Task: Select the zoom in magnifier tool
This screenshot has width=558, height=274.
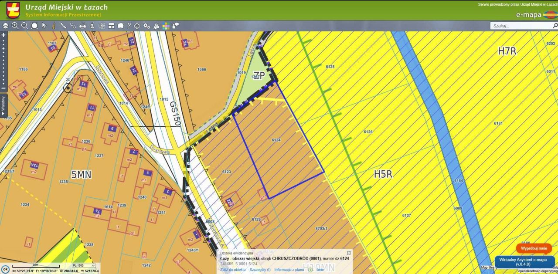Action: [x=15, y=26]
